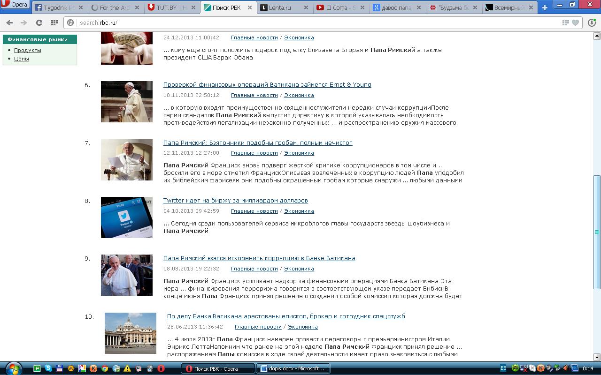
Task: Click the St. Peter's Basilica thumbnail
Action: pyautogui.click(x=131, y=333)
